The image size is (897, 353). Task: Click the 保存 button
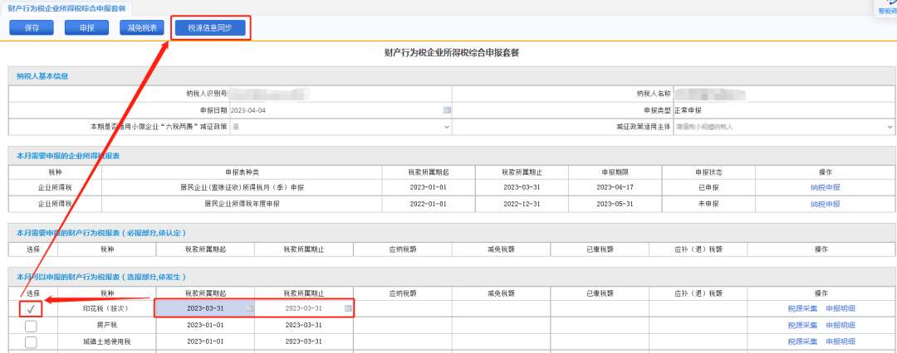point(32,28)
